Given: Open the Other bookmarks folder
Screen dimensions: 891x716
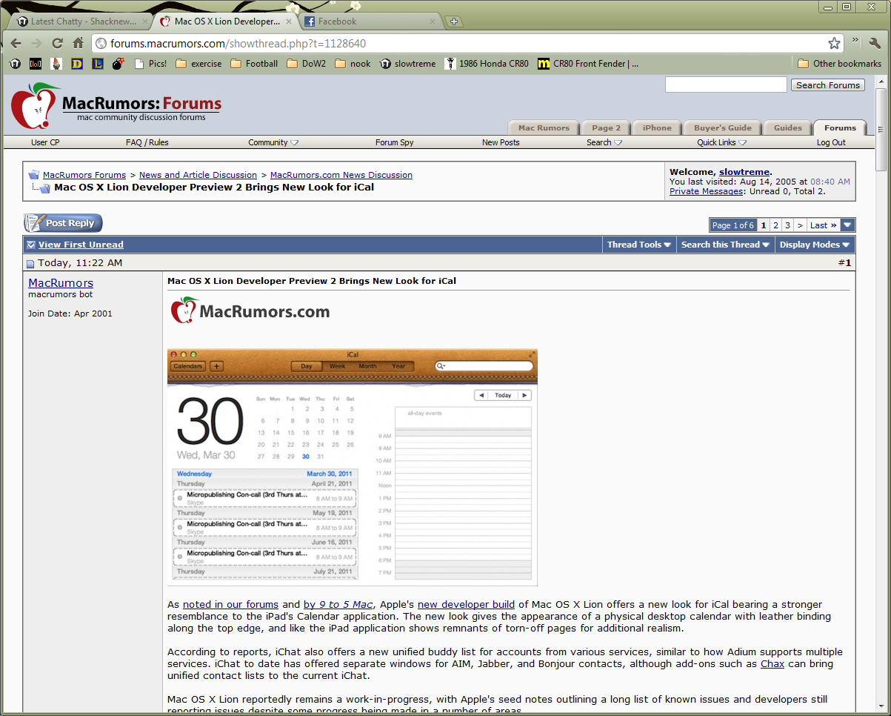Looking at the screenshot, I should (x=839, y=64).
